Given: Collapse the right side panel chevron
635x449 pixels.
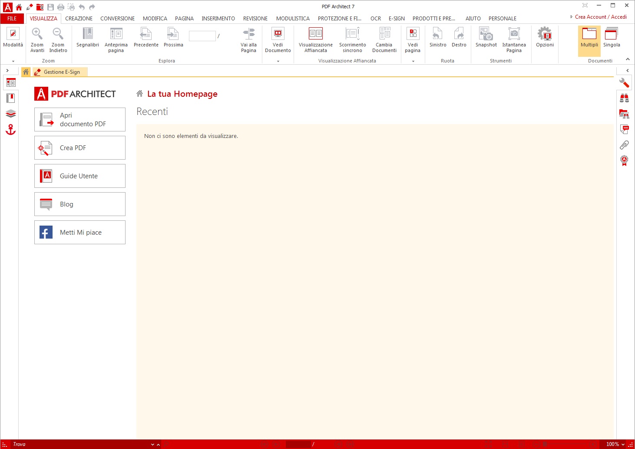Looking at the screenshot, I should [628, 70].
